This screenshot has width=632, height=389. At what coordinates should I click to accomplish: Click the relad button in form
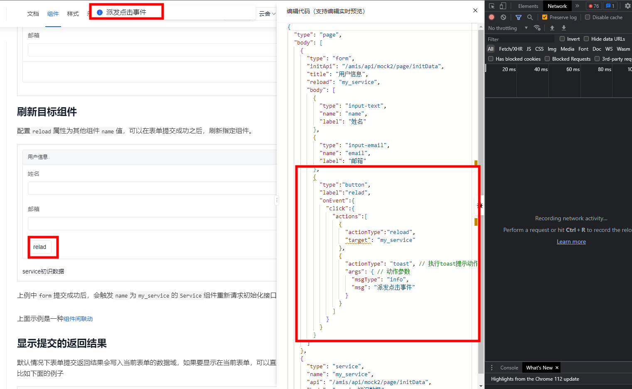coord(40,247)
